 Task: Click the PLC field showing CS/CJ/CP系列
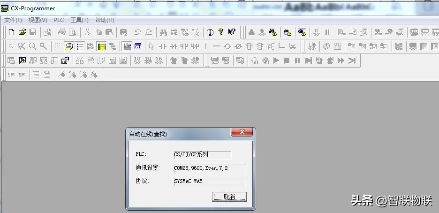203,154
